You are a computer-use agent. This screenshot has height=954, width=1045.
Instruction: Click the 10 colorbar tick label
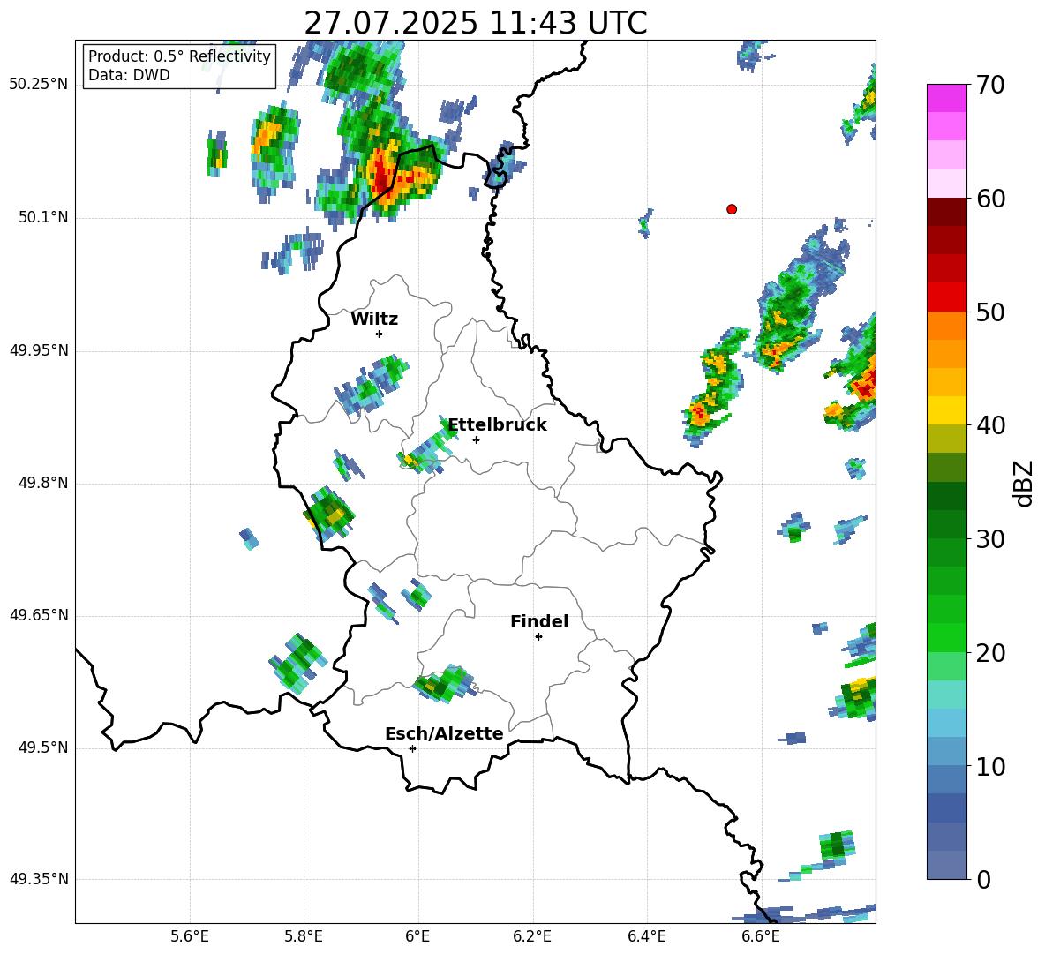click(x=990, y=766)
